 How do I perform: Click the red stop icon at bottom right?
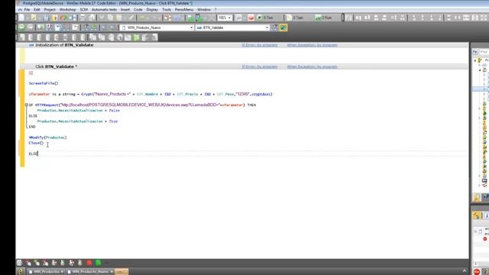(x=477, y=272)
